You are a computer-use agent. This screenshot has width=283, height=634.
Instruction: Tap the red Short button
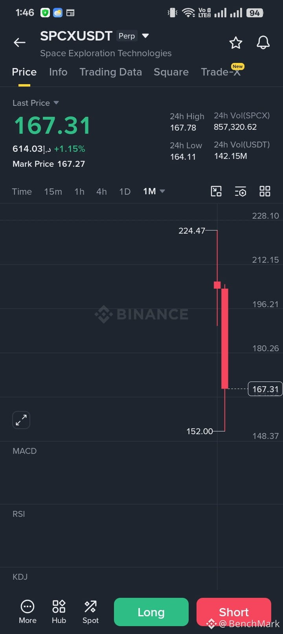[x=234, y=612]
